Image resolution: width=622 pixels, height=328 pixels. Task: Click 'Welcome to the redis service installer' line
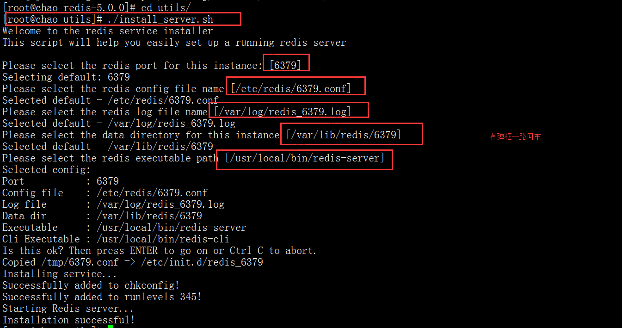click(108, 31)
